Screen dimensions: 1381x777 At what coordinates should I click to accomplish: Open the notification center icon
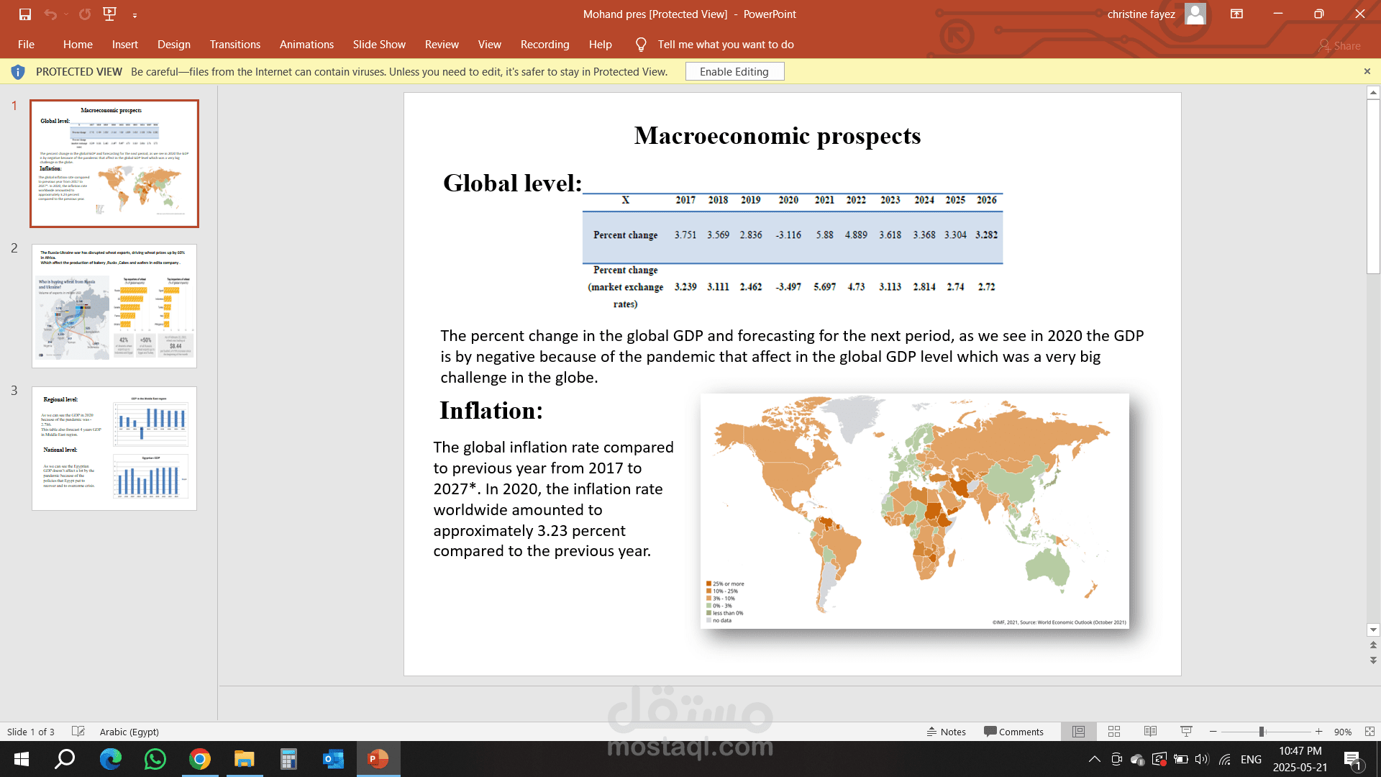pyautogui.click(x=1352, y=759)
